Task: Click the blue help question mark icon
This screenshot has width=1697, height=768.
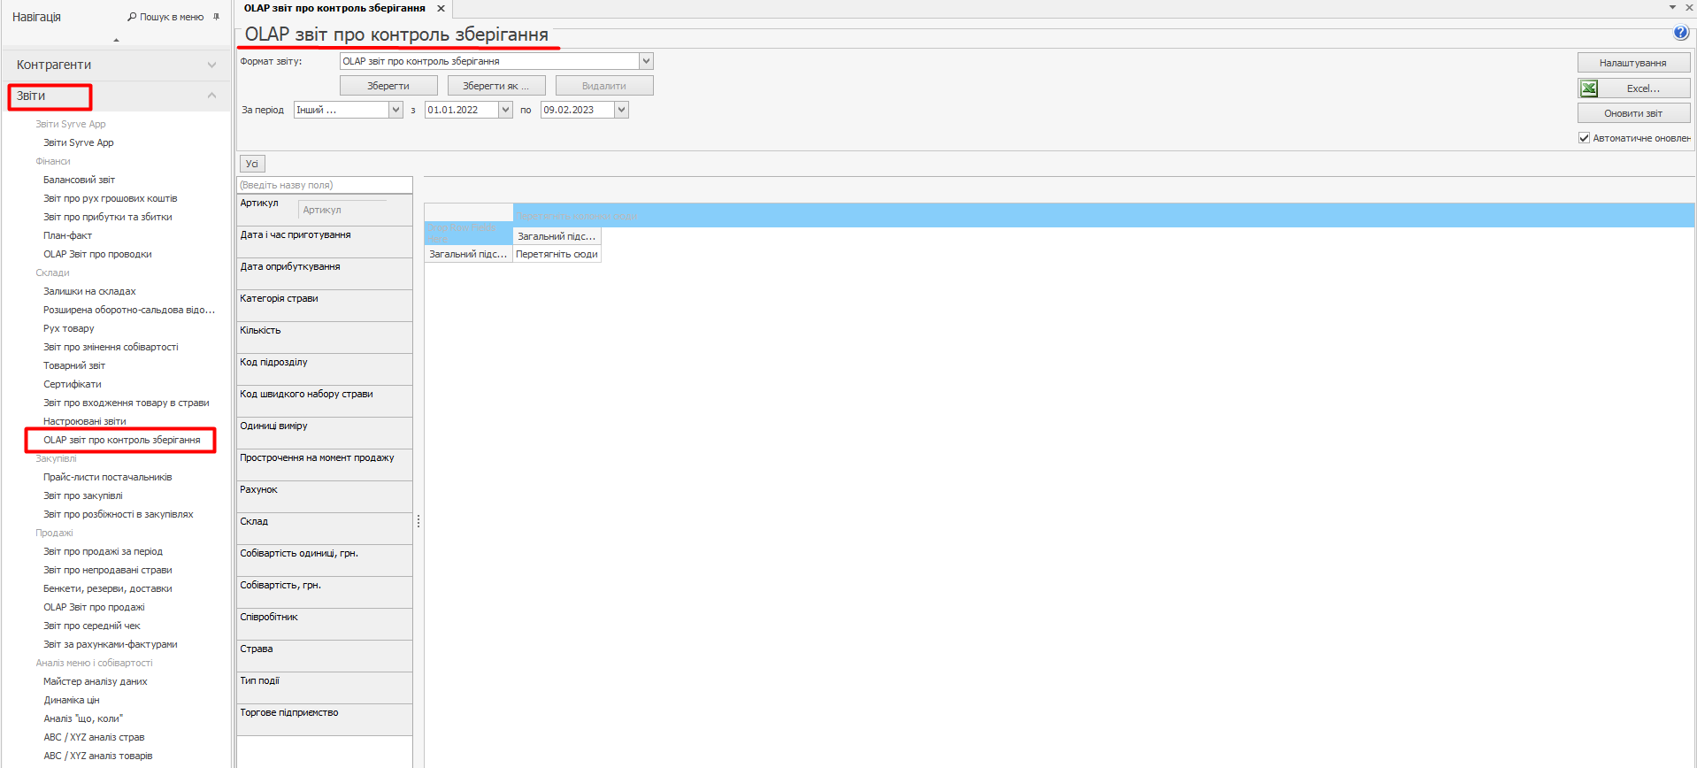Action: 1681,33
